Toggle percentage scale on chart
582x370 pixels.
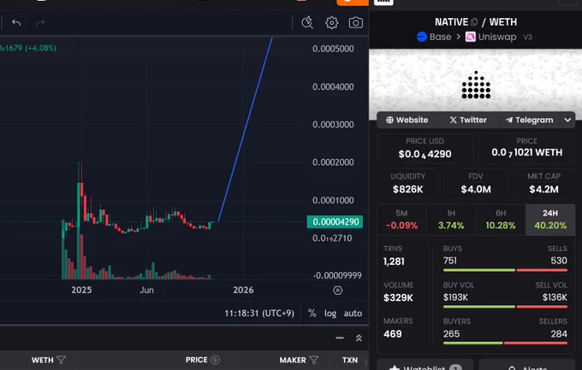312,314
